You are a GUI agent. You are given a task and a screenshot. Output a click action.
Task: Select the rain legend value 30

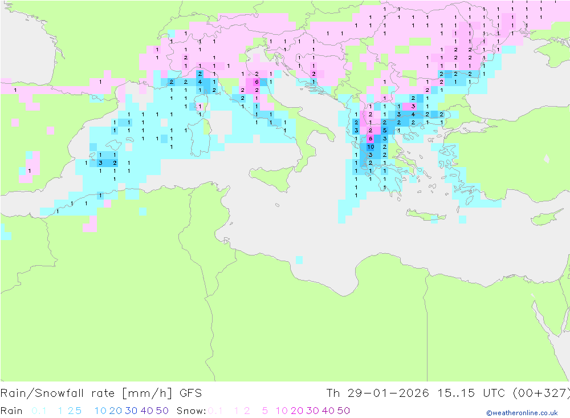[x=131, y=411]
